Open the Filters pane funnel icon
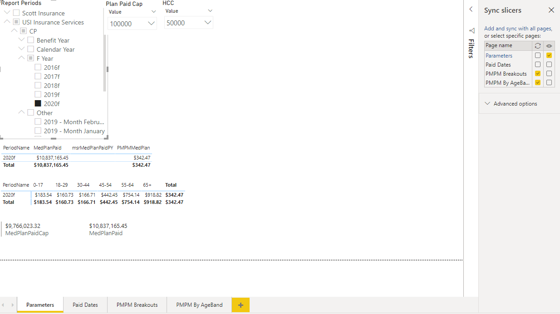 click(x=472, y=30)
